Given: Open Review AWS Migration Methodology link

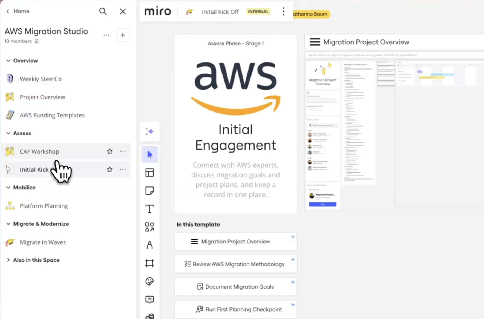Looking at the screenshot, I should pyautogui.click(x=236, y=264).
